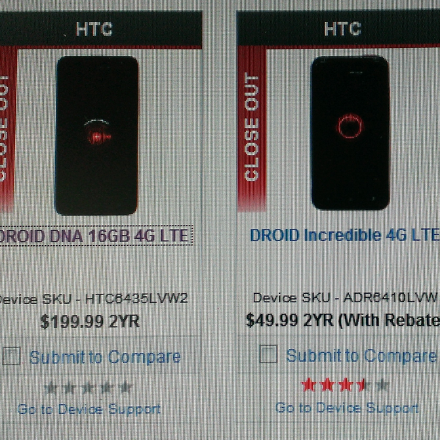Go to Device Support for DROID Incredible
This screenshot has width=440, height=440.
pos(347,407)
